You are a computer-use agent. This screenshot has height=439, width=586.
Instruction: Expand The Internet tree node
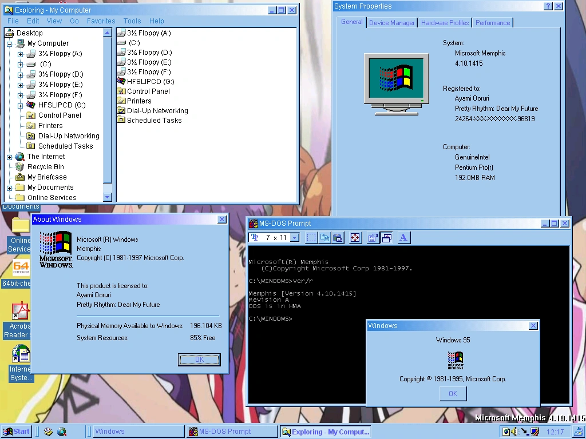point(9,157)
